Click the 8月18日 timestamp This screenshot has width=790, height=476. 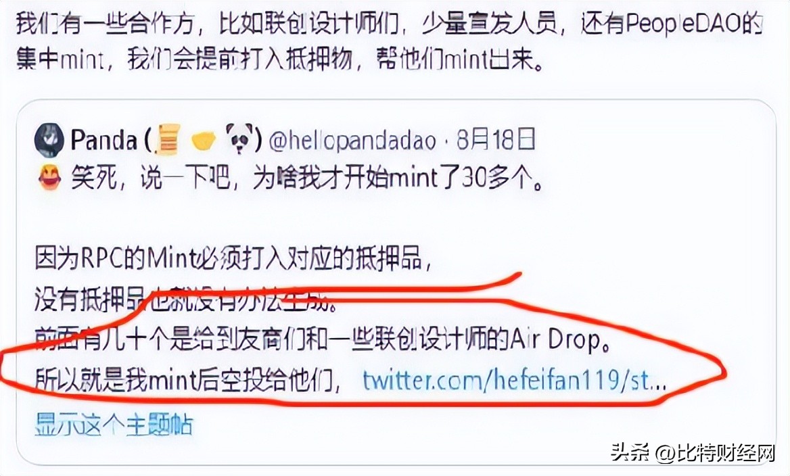click(496, 139)
